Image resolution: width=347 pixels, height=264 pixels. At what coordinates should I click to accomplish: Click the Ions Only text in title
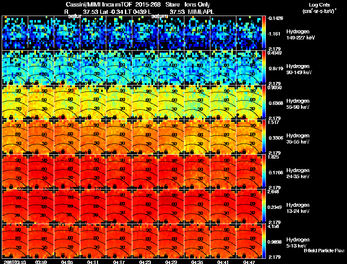[x=197, y=4]
